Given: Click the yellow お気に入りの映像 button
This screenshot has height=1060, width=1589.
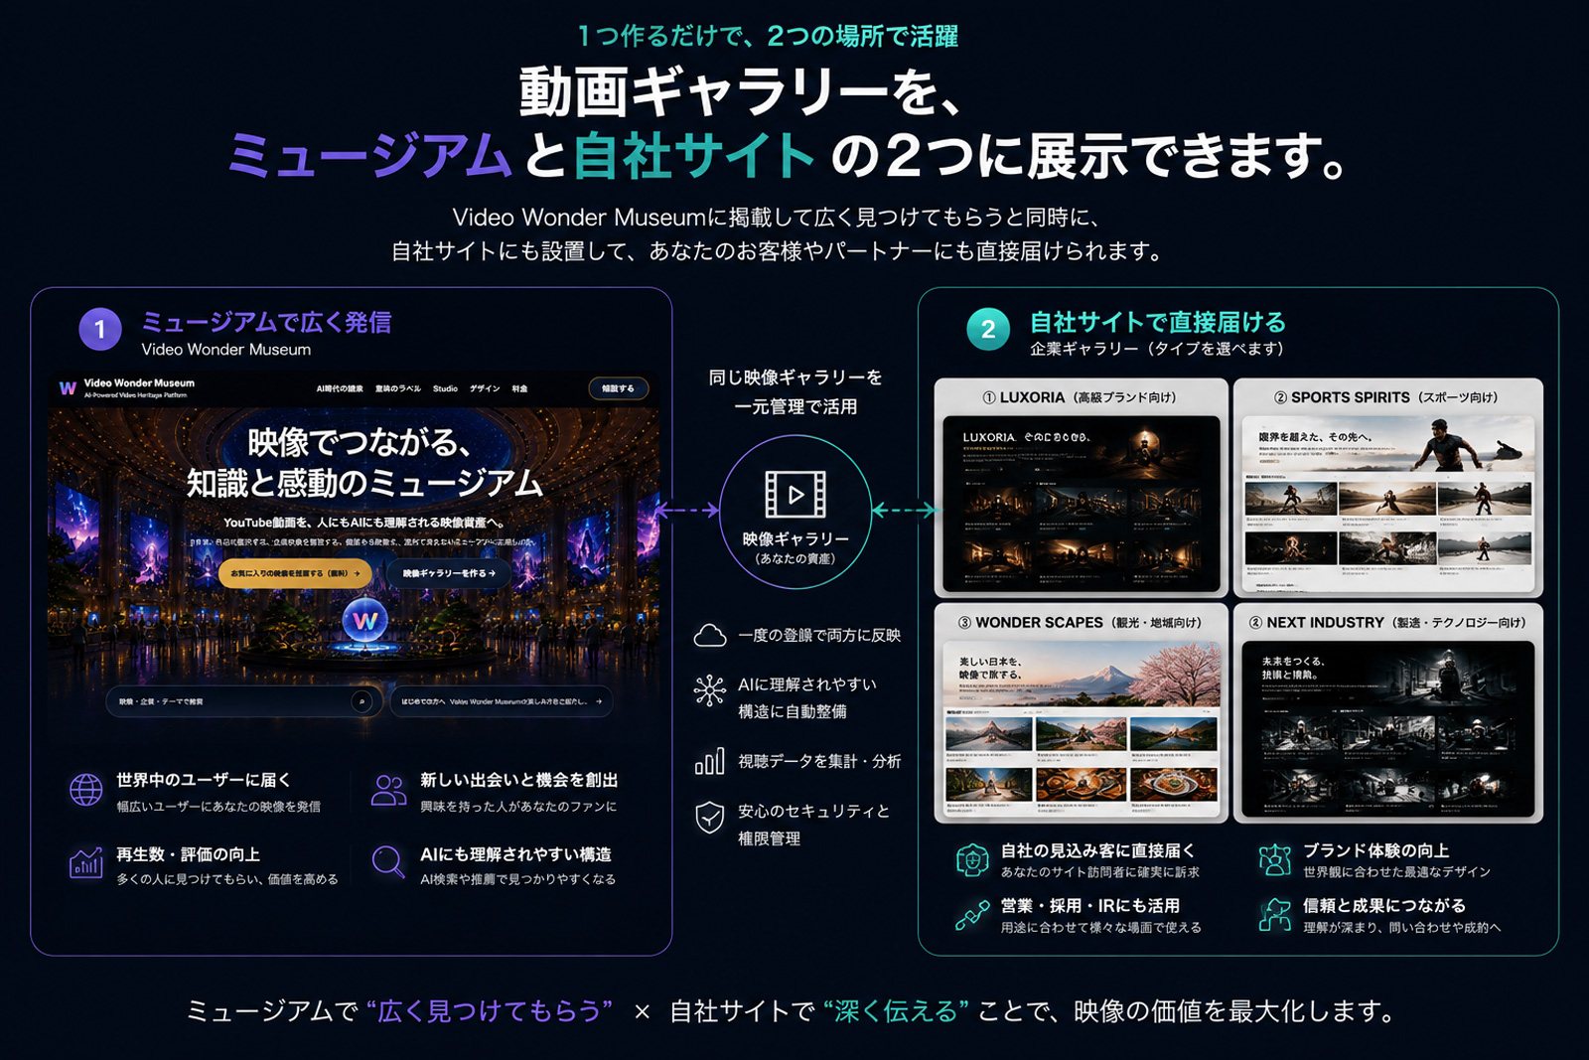Looking at the screenshot, I should 295,573.
